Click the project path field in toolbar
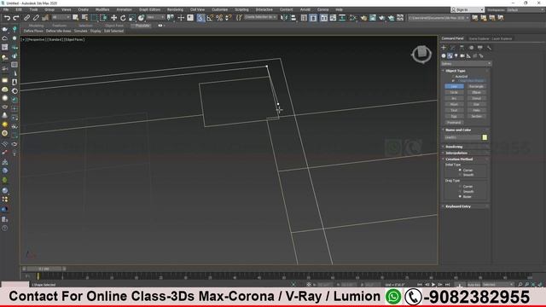This screenshot has height=307, width=546. click(x=439, y=18)
